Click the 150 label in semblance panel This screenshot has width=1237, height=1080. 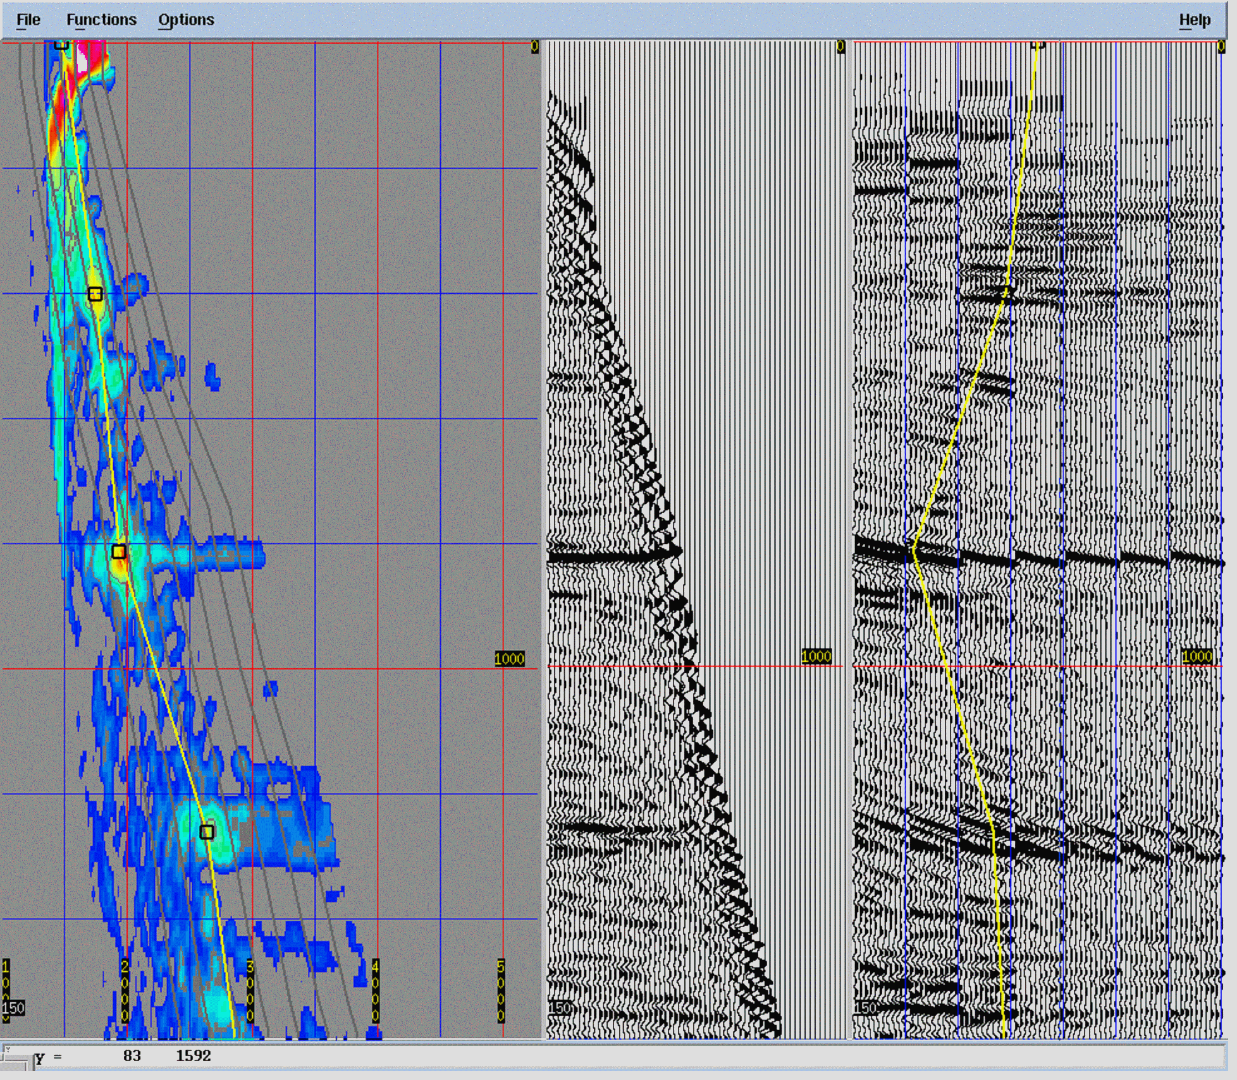(x=13, y=1008)
